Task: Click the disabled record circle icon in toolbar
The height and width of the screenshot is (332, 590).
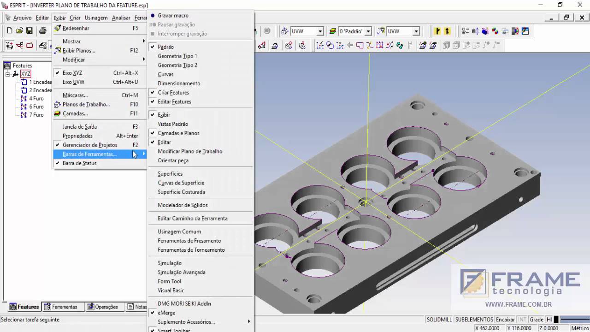Action: [267, 31]
